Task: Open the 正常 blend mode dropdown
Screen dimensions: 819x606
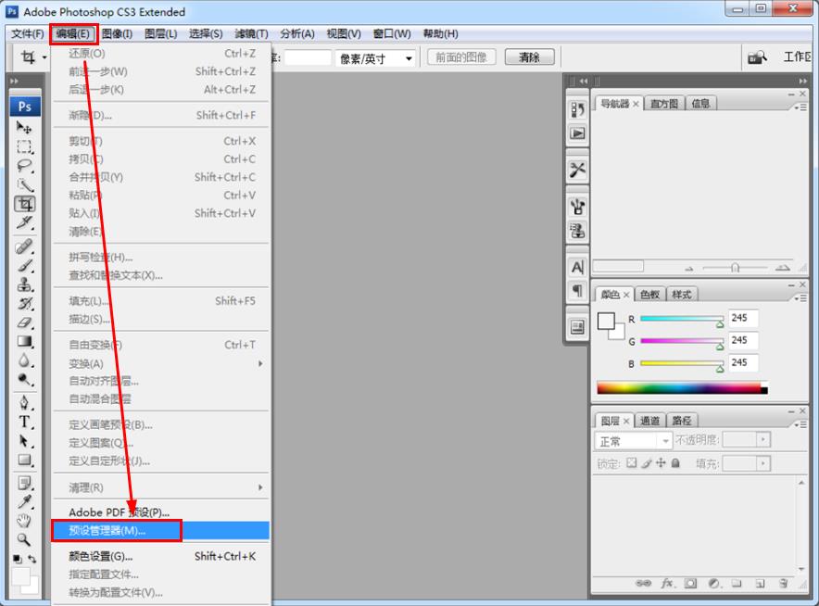Action: 634,441
